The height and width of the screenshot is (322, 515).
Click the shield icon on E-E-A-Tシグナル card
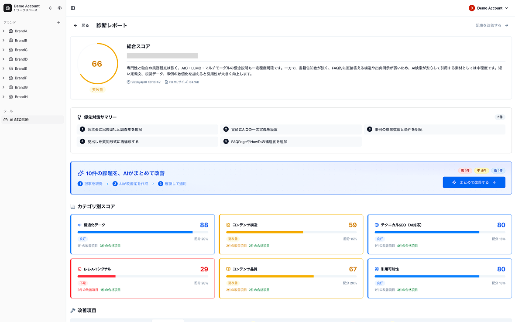pos(79,269)
